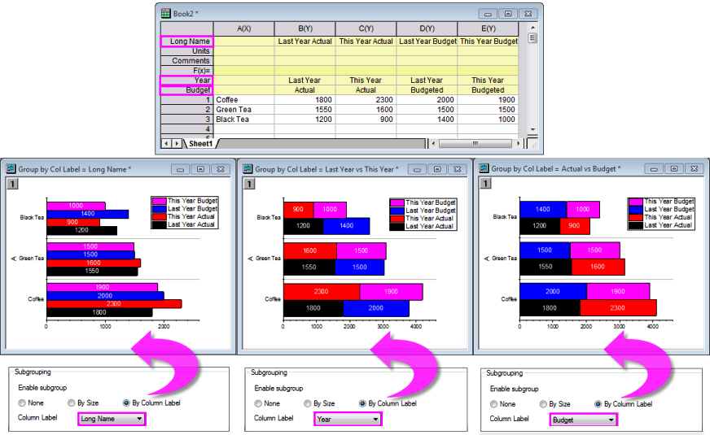Click the Coffee cell in column A
710x435 pixels.
[x=243, y=100]
